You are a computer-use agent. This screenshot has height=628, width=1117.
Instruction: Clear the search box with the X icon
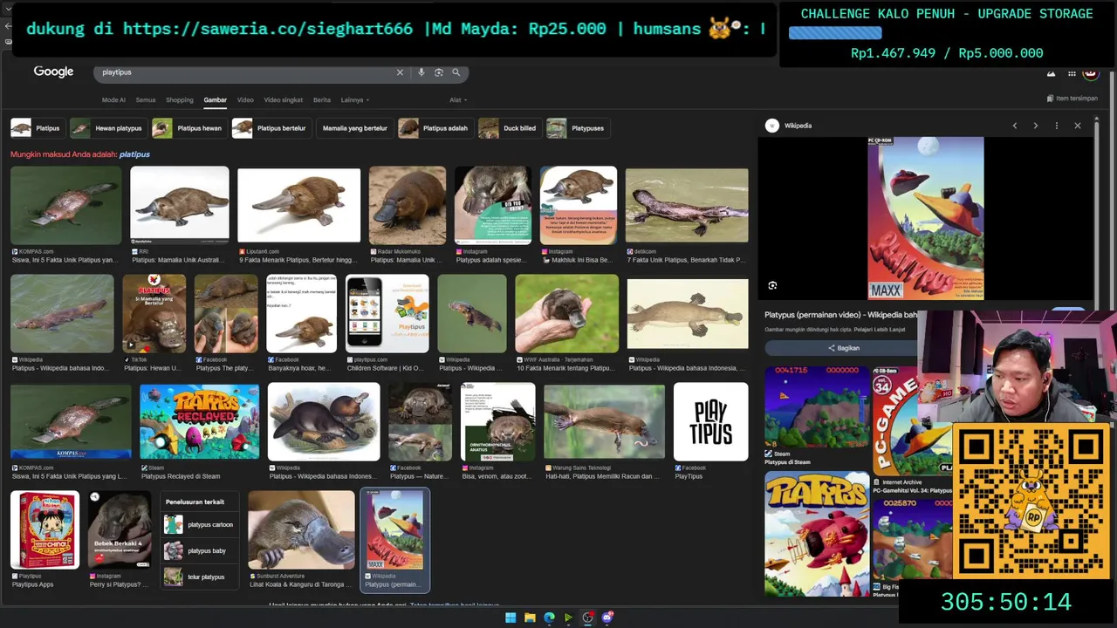tap(400, 72)
